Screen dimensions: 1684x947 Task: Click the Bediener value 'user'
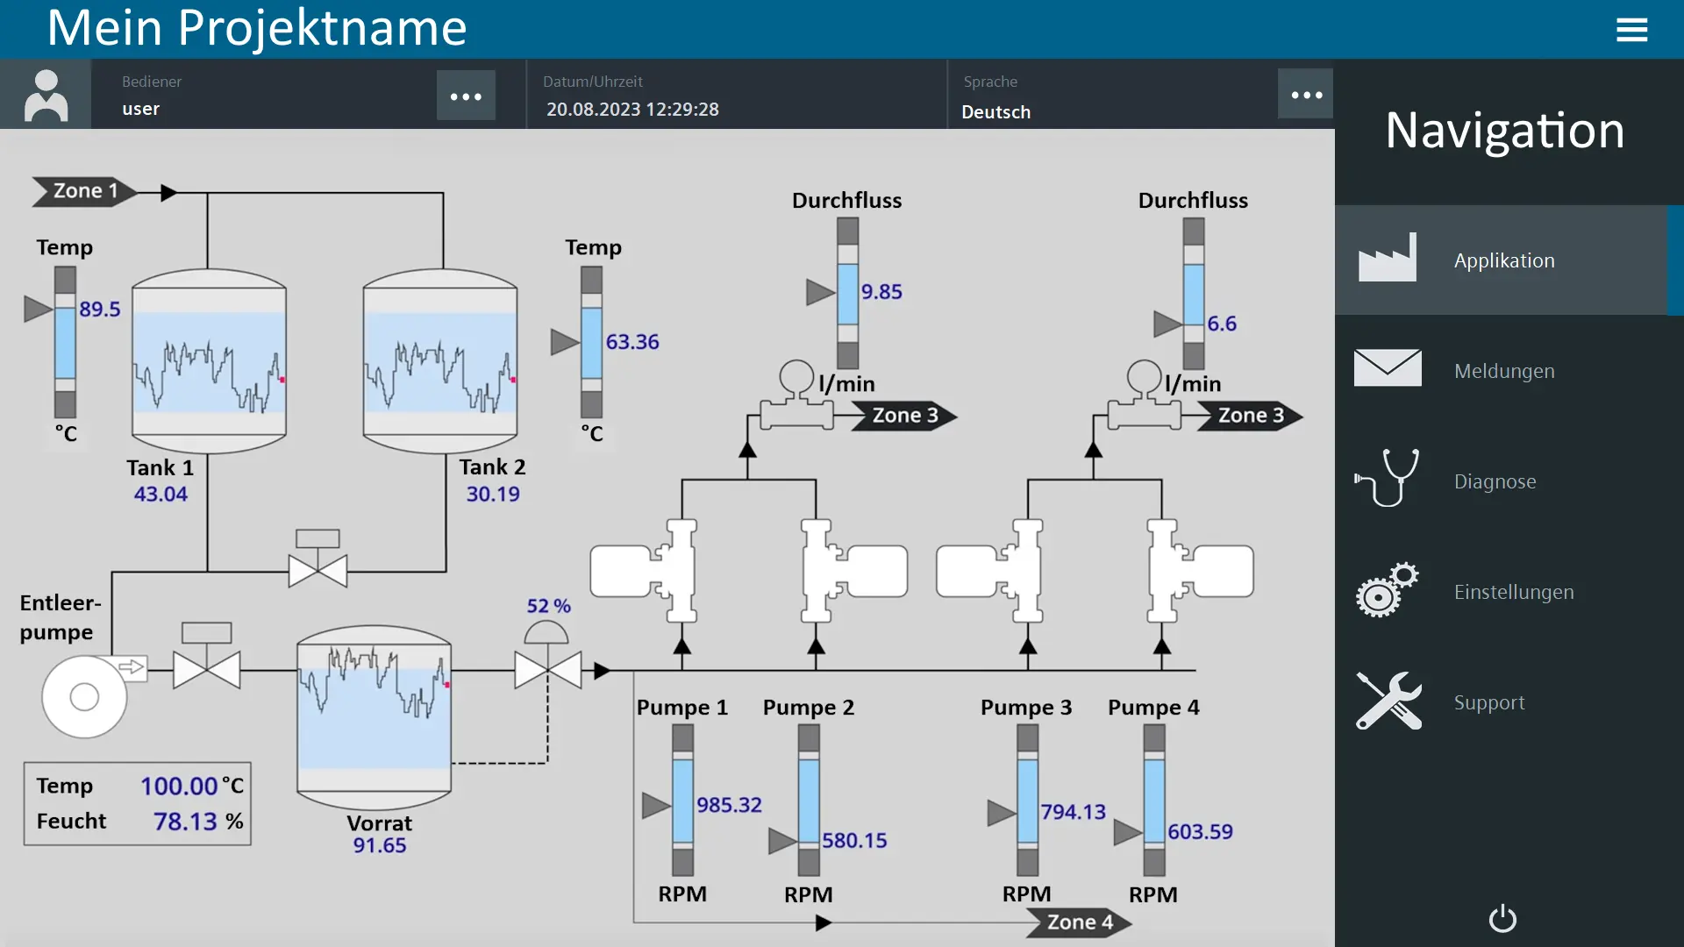click(141, 110)
